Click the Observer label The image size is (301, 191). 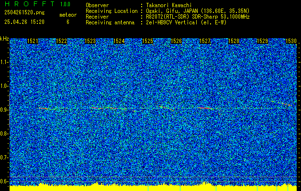(97, 5)
